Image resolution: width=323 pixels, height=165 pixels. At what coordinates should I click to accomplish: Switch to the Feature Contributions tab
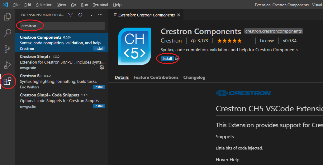156,78
